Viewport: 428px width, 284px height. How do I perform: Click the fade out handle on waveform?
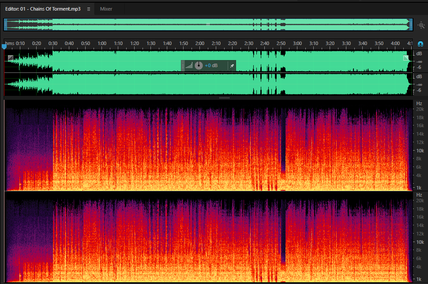pyautogui.click(x=406, y=58)
